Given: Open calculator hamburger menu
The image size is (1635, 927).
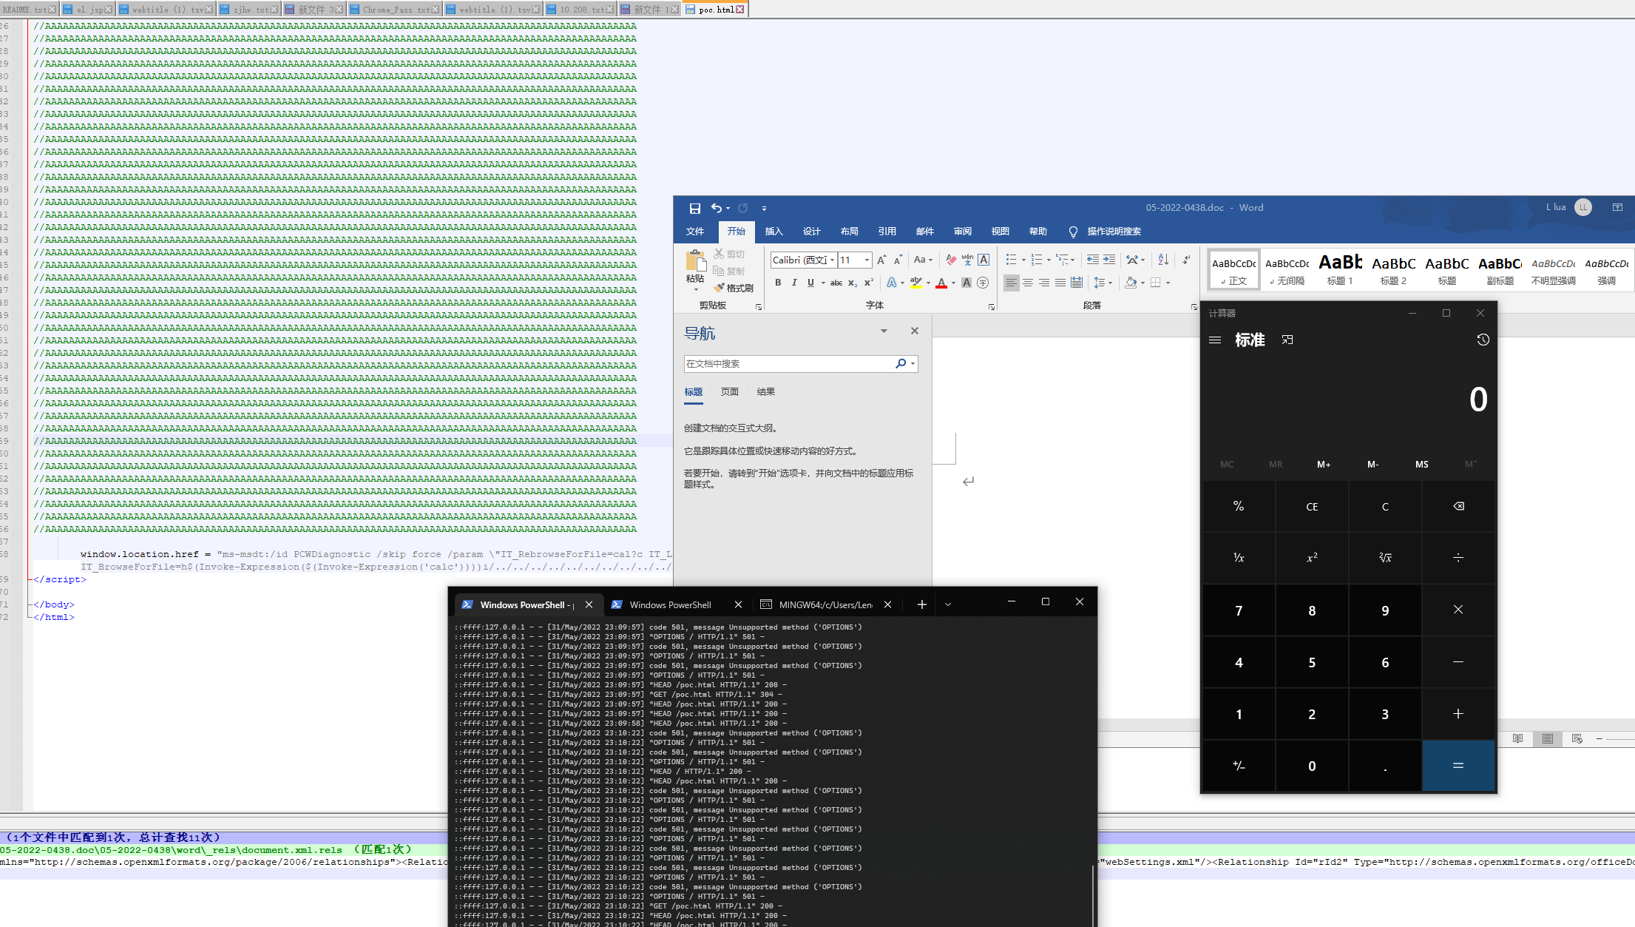Looking at the screenshot, I should point(1215,340).
